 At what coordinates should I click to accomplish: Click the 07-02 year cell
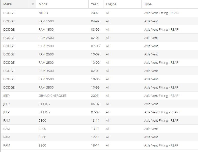pos(95,112)
